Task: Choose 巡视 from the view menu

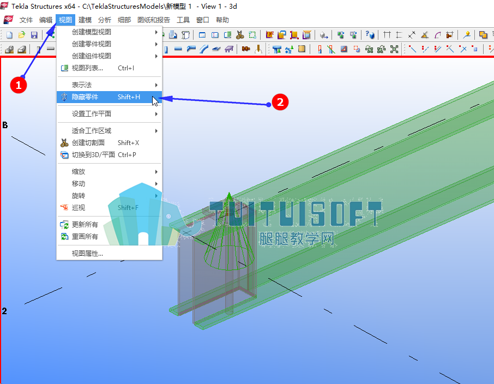Action: click(109, 208)
